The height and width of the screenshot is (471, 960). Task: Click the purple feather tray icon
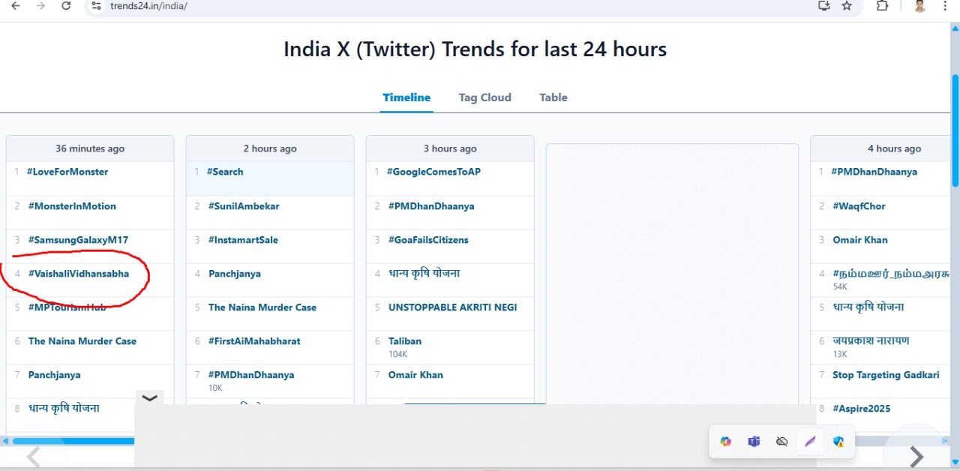810,442
